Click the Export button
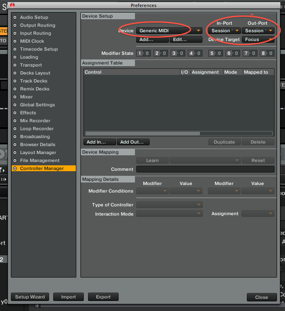This screenshot has height=311, width=285. pyautogui.click(x=103, y=297)
